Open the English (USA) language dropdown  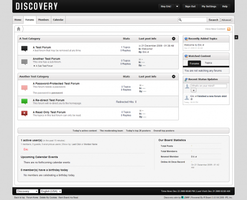coord(51,191)
